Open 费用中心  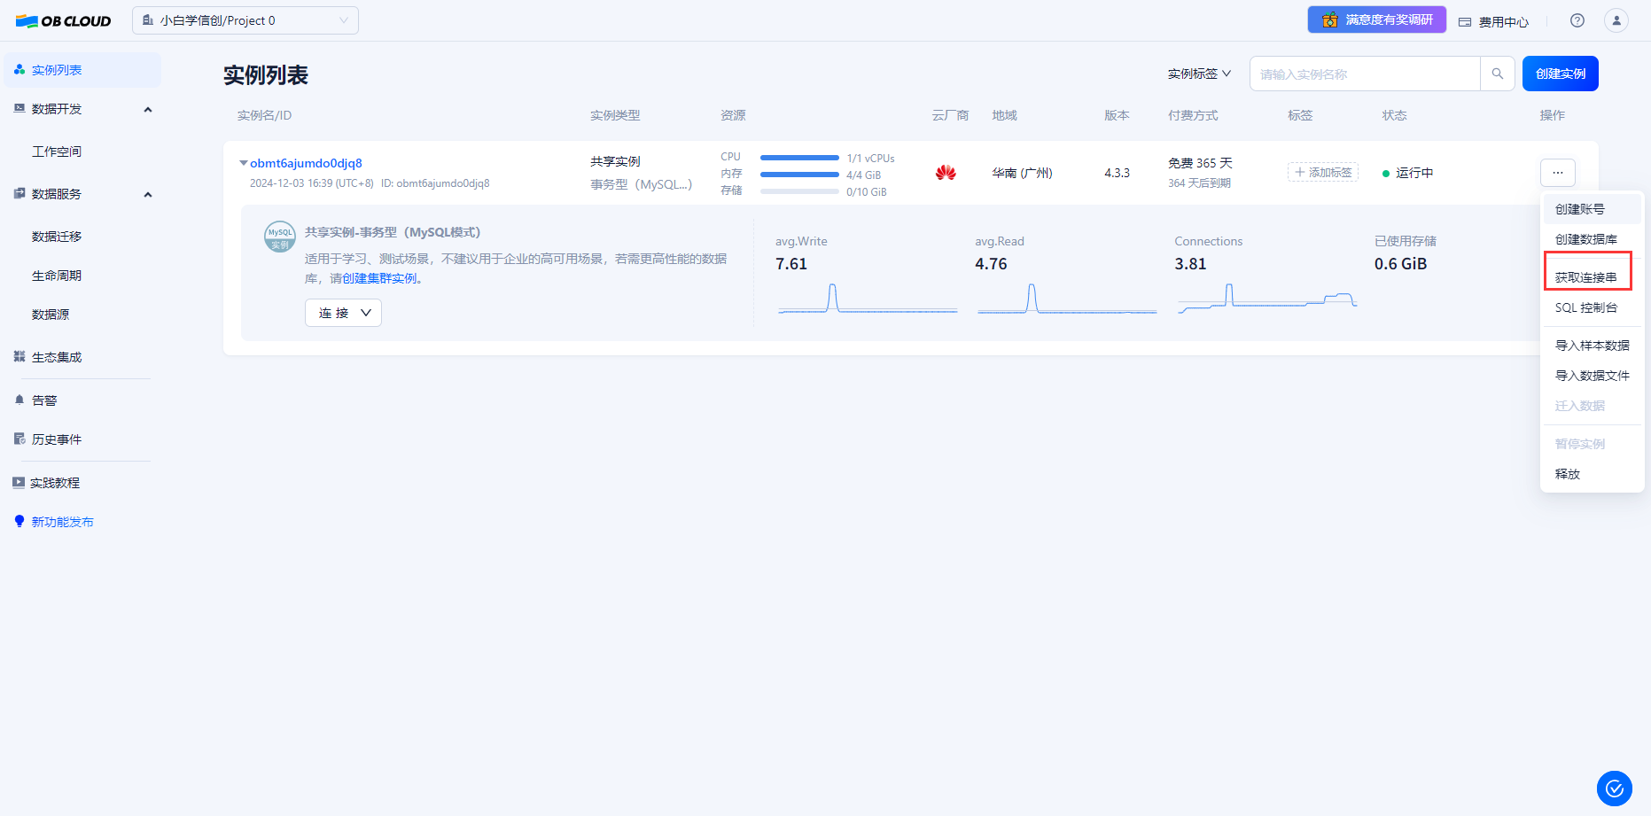coord(1503,22)
